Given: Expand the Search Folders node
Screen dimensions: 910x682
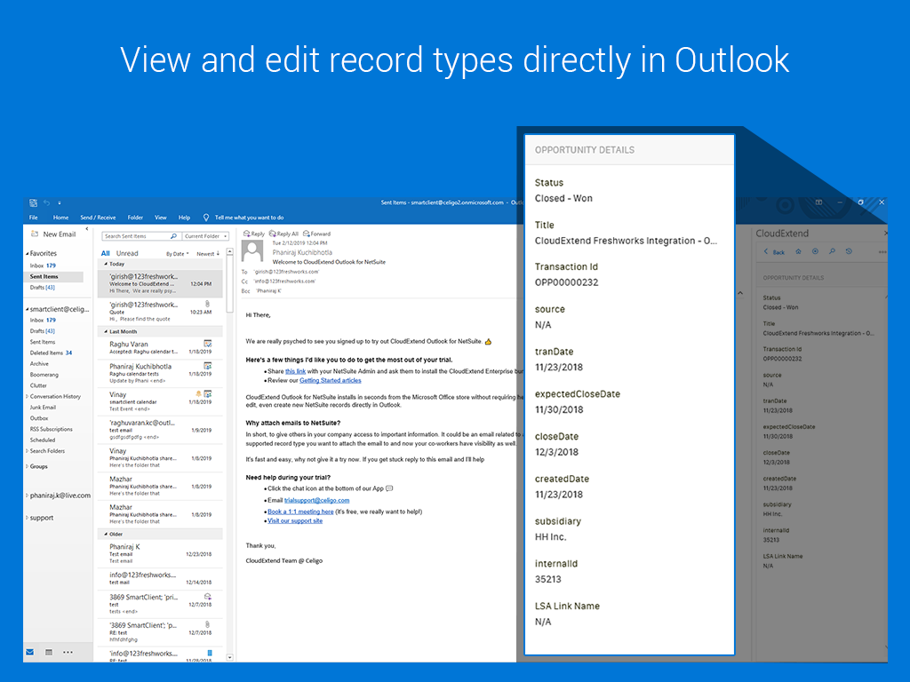Looking at the screenshot, I should pos(27,451).
